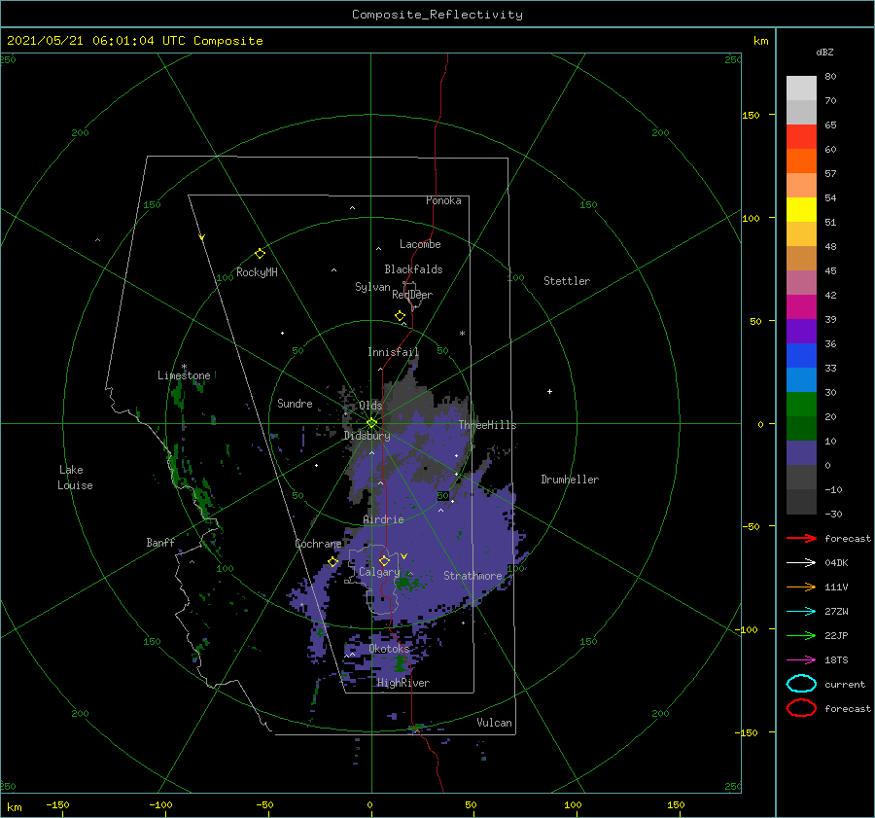Click the Innisfail label
The width and height of the screenshot is (875, 818).
coord(393,352)
